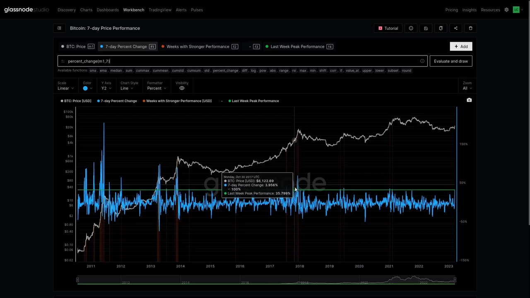Duplicate the workbench with the copy icon

(x=441, y=28)
